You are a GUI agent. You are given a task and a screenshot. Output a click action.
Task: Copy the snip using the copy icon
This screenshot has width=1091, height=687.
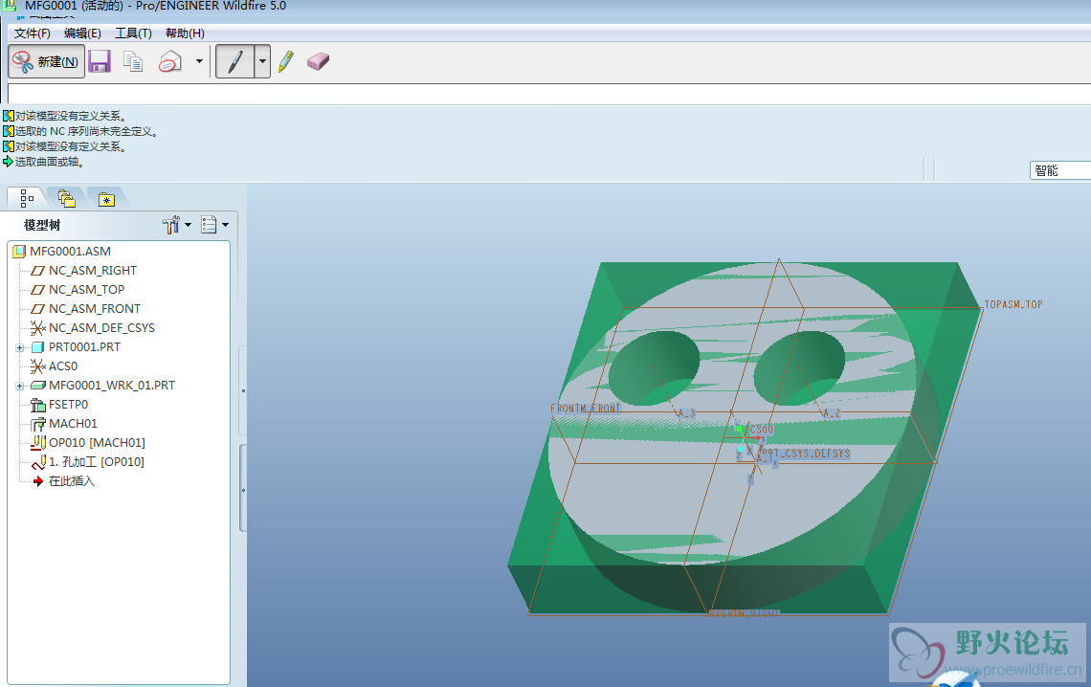point(133,62)
